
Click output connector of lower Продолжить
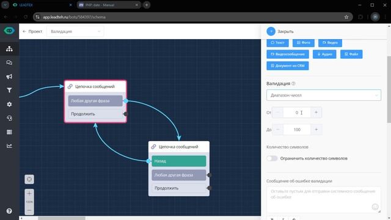pos(210,188)
